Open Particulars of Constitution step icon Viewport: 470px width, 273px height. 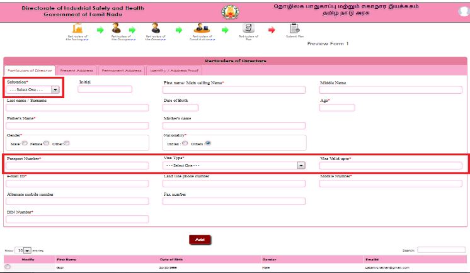202,28
